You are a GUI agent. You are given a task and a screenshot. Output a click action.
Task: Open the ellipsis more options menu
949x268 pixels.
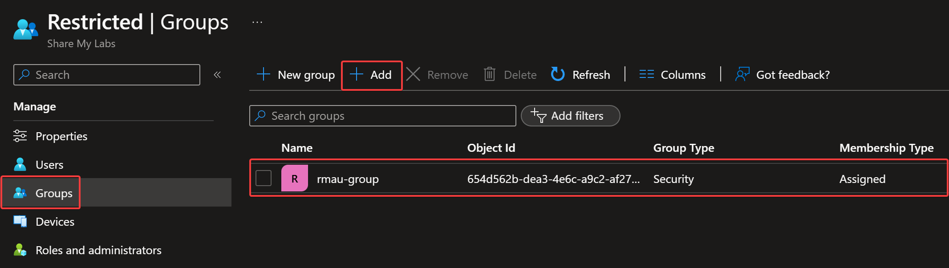click(257, 22)
